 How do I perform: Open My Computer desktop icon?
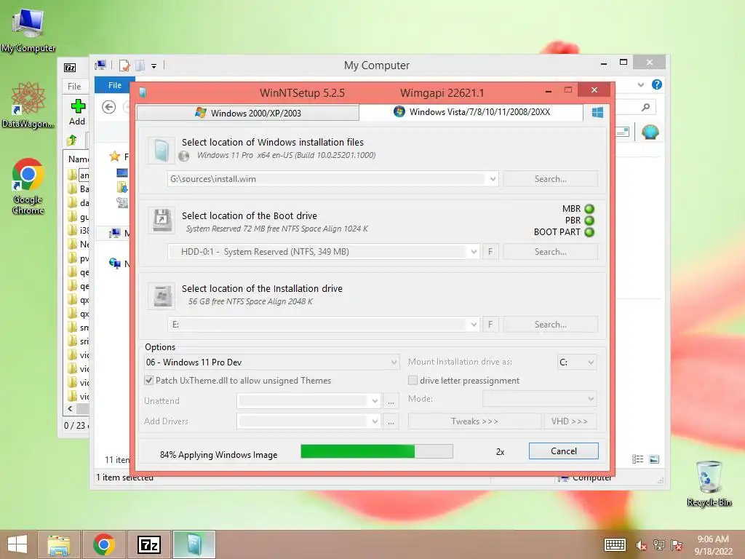pos(28,29)
